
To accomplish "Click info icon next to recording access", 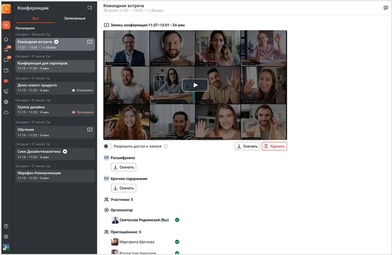I will 166,146.
